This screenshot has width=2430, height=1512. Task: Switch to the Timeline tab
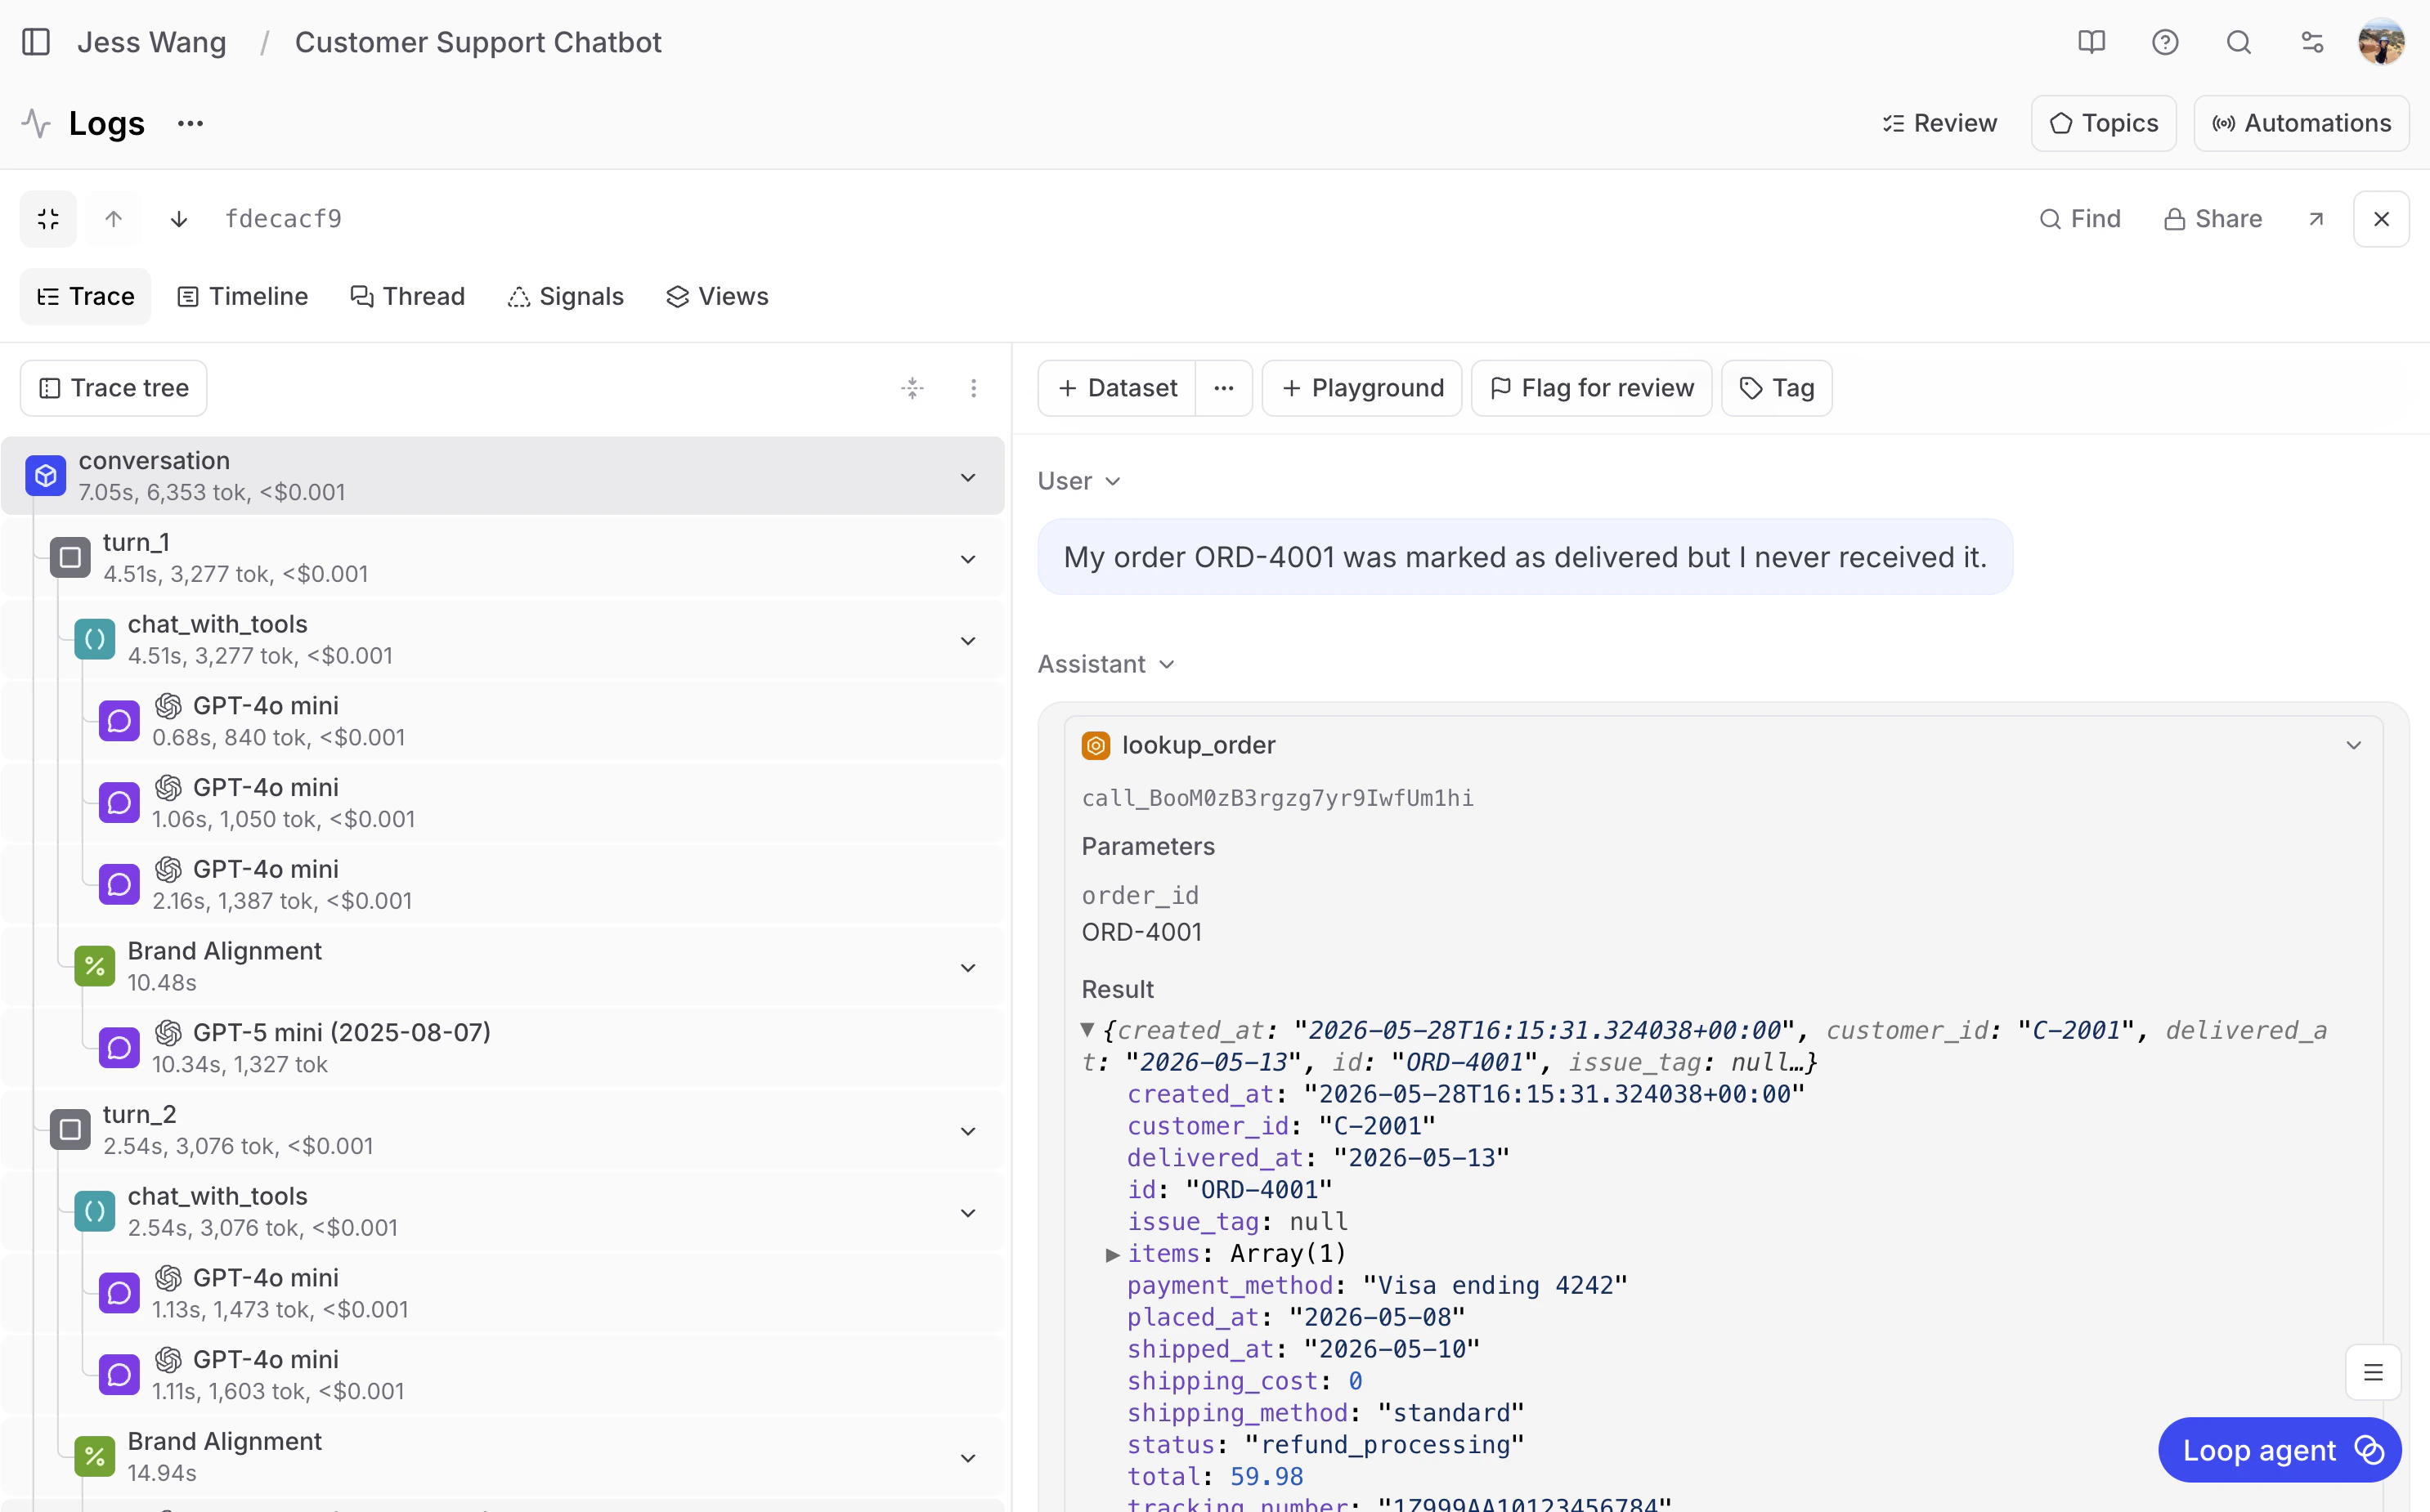(x=242, y=297)
